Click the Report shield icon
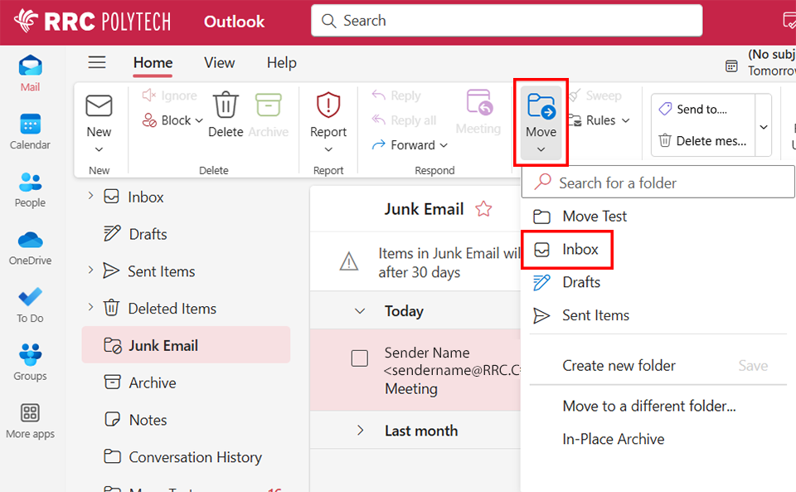The image size is (796, 492). click(x=328, y=104)
